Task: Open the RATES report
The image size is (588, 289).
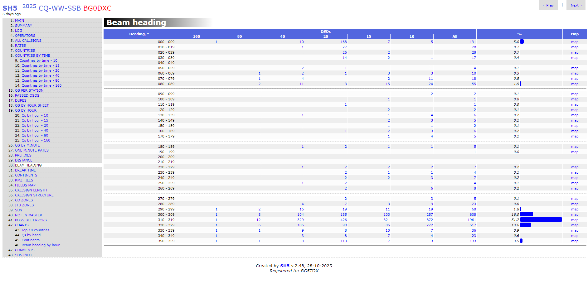Action: pyautogui.click(x=20, y=46)
